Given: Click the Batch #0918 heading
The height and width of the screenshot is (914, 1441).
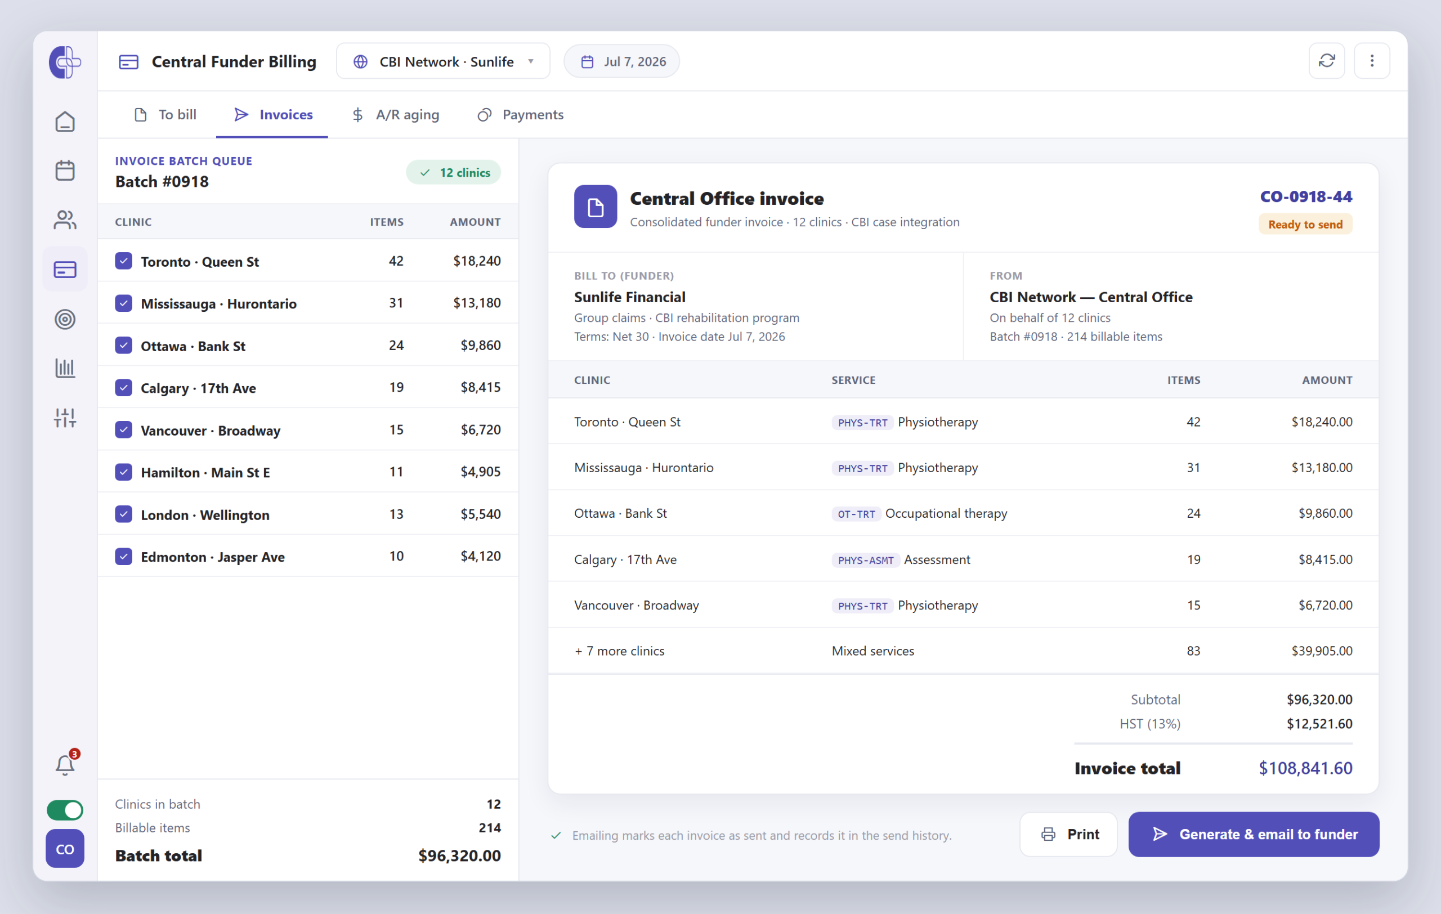Looking at the screenshot, I should pyautogui.click(x=162, y=181).
